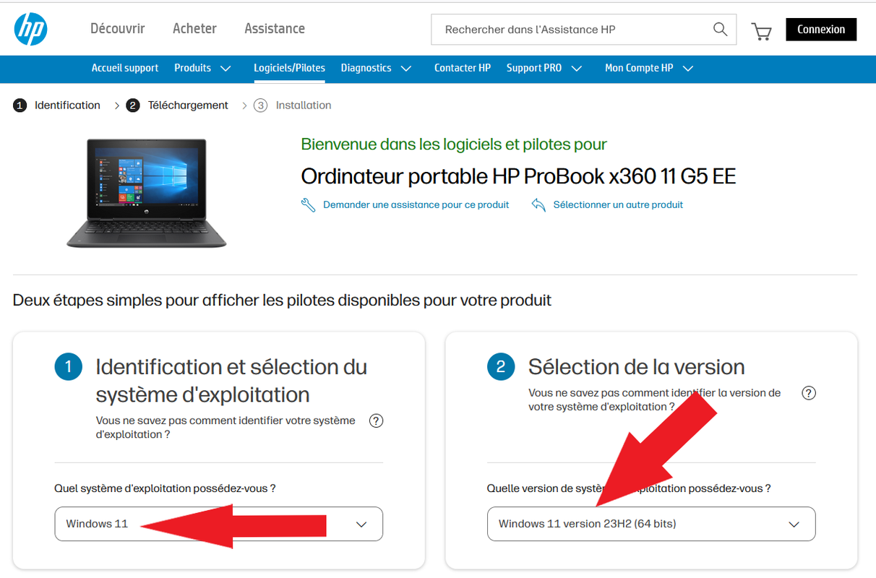Screen dimensions: 876x578
Task: Click the back-arrow icon by Sélectionner un autre produit
Action: click(x=538, y=205)
